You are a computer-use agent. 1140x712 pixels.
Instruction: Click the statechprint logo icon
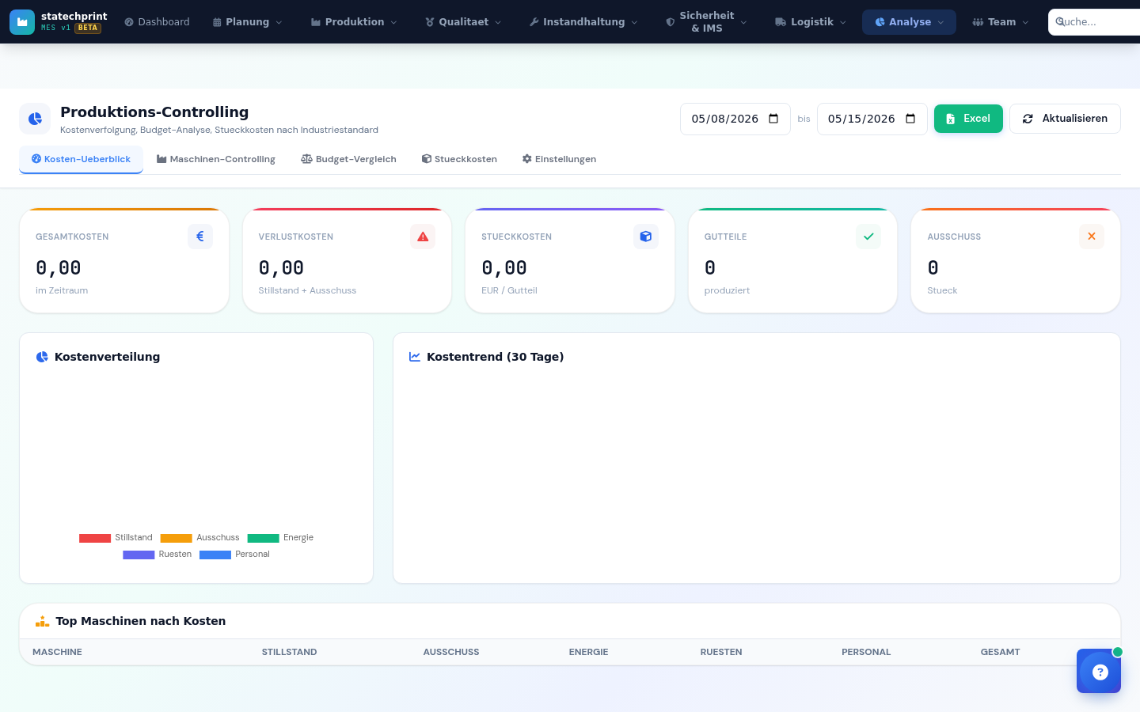tap(22, 22)
